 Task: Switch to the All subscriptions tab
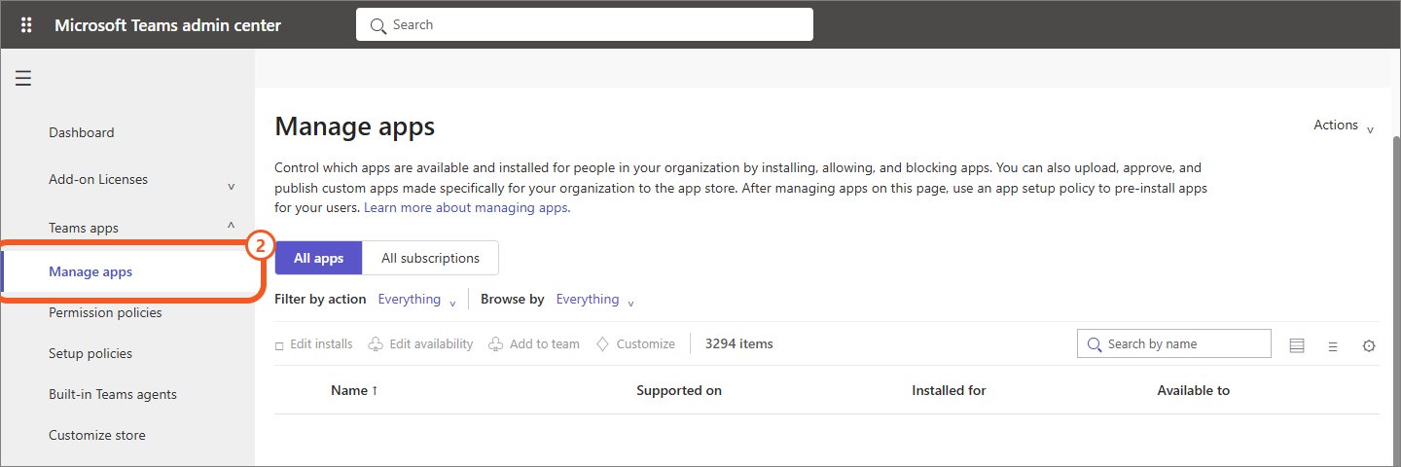click(430, 258)
